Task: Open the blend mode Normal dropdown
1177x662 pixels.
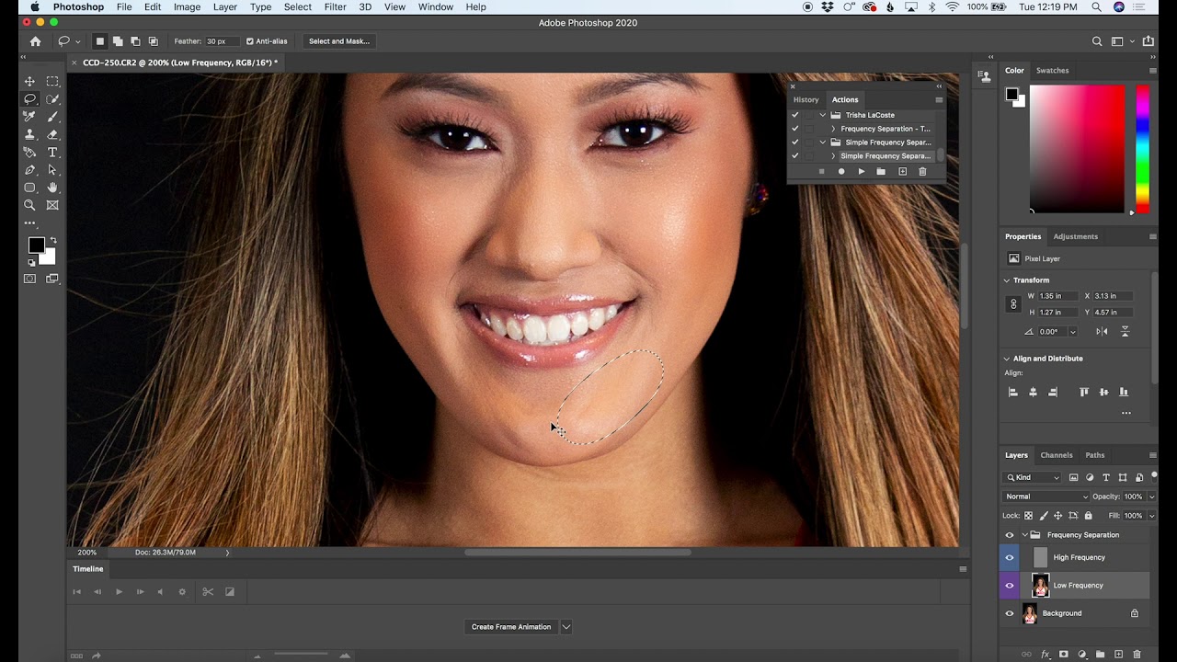Action: [x=1046, y=496]
